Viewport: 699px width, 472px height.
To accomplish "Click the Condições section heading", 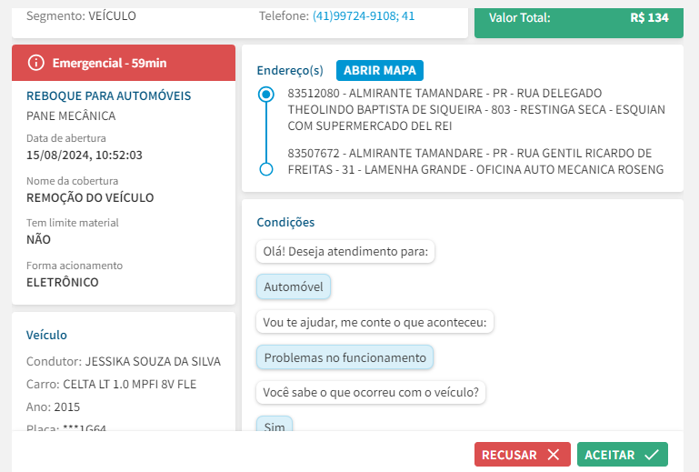I will click(285, 222).
